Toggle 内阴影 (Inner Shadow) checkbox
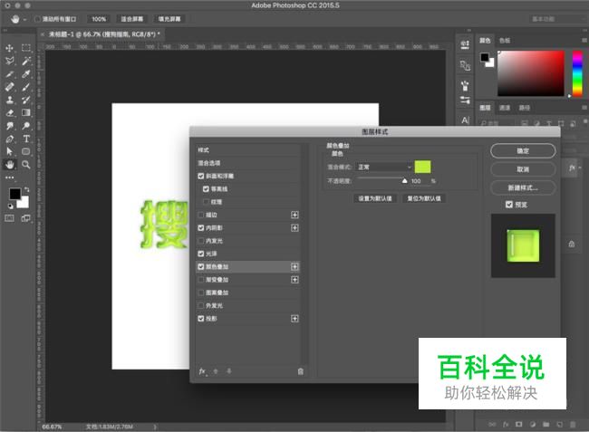589x432 pixels. (201, 228)
